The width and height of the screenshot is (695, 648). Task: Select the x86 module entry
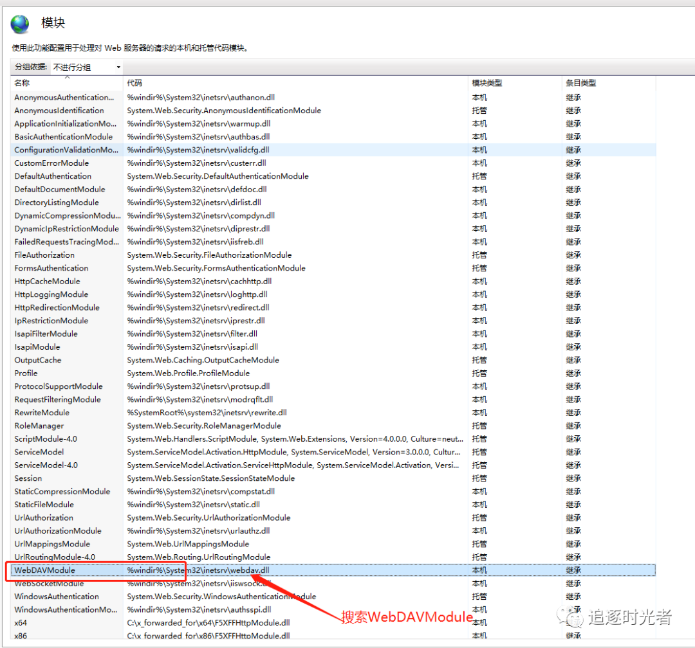[x=21, y=636]
